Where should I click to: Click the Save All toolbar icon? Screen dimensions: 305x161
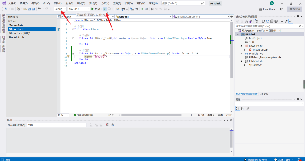34,9
